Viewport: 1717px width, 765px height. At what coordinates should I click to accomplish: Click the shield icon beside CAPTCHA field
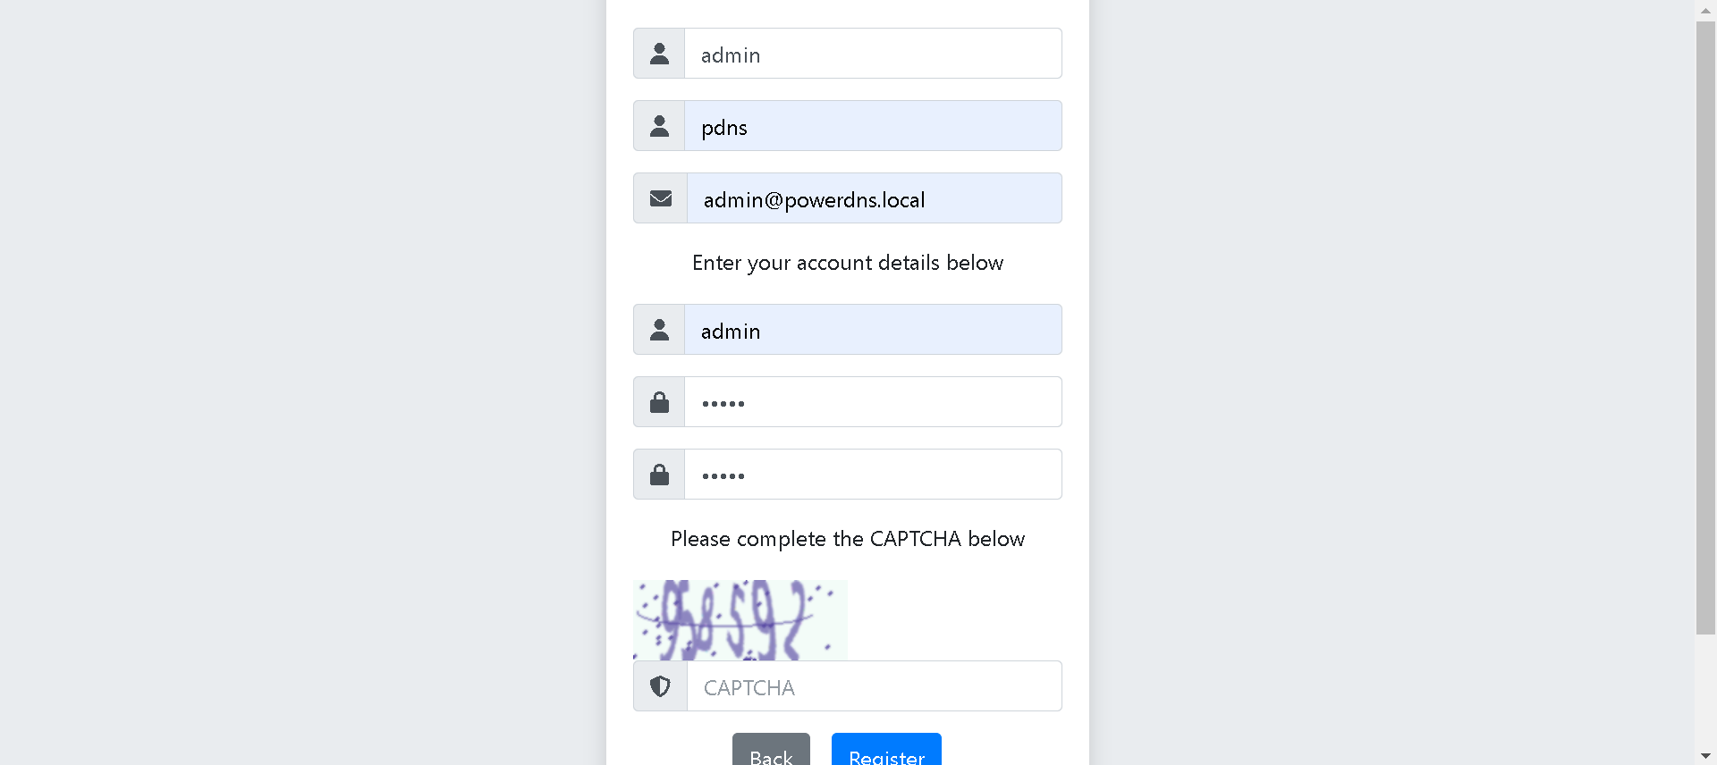[660, 686]
